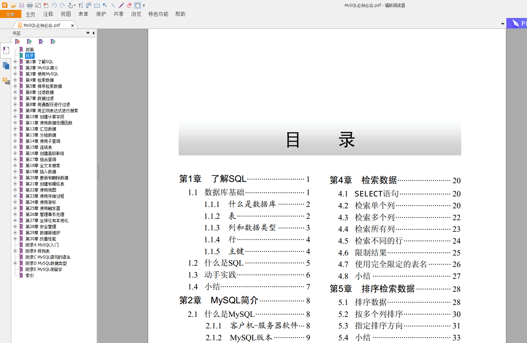
Task: Click the Undo arrow
Action: (54, 5)
